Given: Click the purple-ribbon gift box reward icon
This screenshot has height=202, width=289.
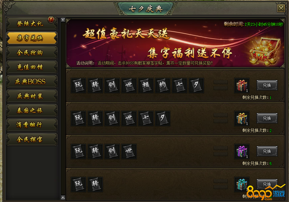Looking at the screenshot, I should click(x=242, y=151).
